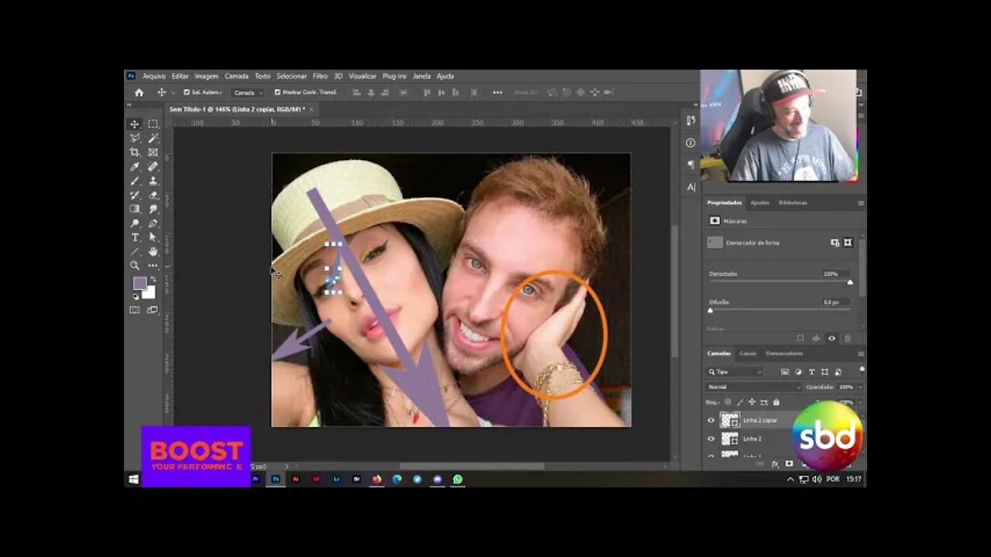Reset default foreground and background colors
Image resolution: width=991 pixels, height=557 pixels.
coord(135,296)
